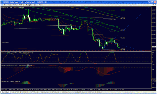Image resolution: width=157 pixels, height=94 pixels.
Task: Select the current price 1.2700 axis label
Action: pyautogui.click(x=153, y=47)
